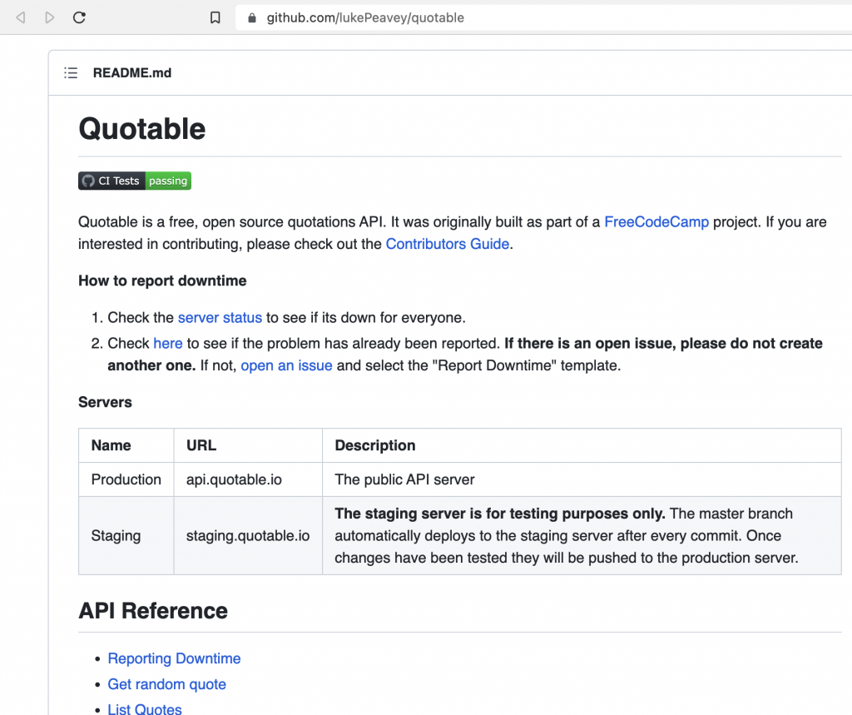Check the server status link

[220, 317]
